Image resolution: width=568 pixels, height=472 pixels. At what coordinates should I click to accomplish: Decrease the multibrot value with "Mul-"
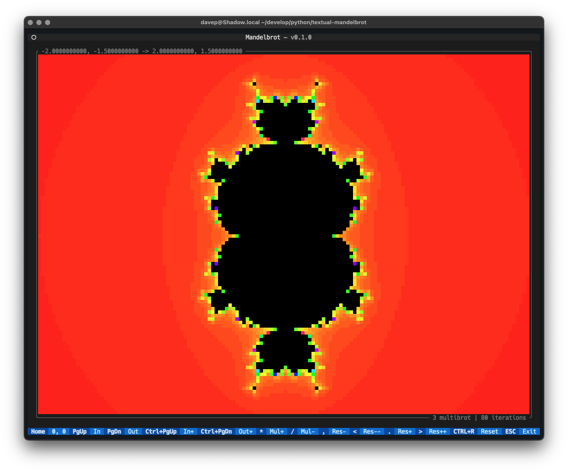pyautogui.click(x=308, y=431)
